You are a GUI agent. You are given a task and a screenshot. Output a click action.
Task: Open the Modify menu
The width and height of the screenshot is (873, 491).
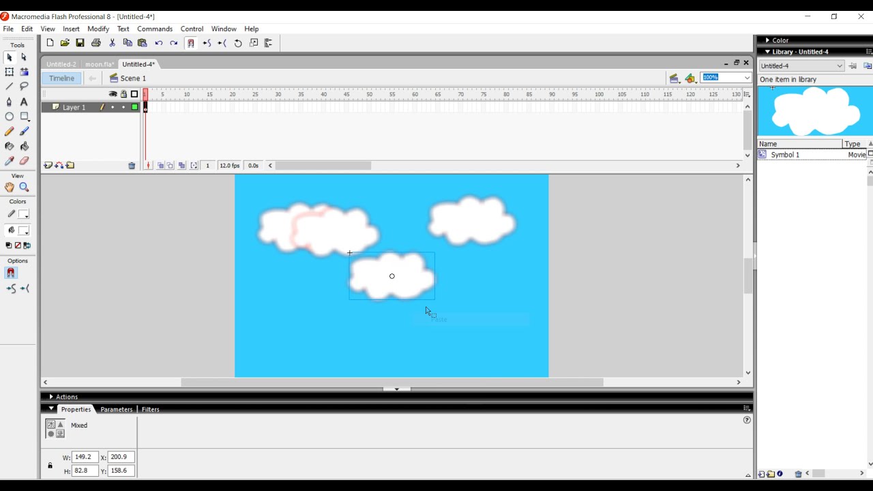click(98, 29)
